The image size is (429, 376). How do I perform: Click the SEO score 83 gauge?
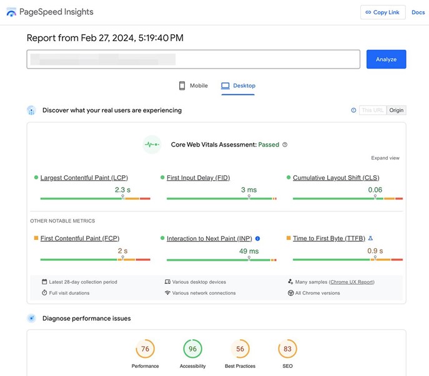(287, 349)
